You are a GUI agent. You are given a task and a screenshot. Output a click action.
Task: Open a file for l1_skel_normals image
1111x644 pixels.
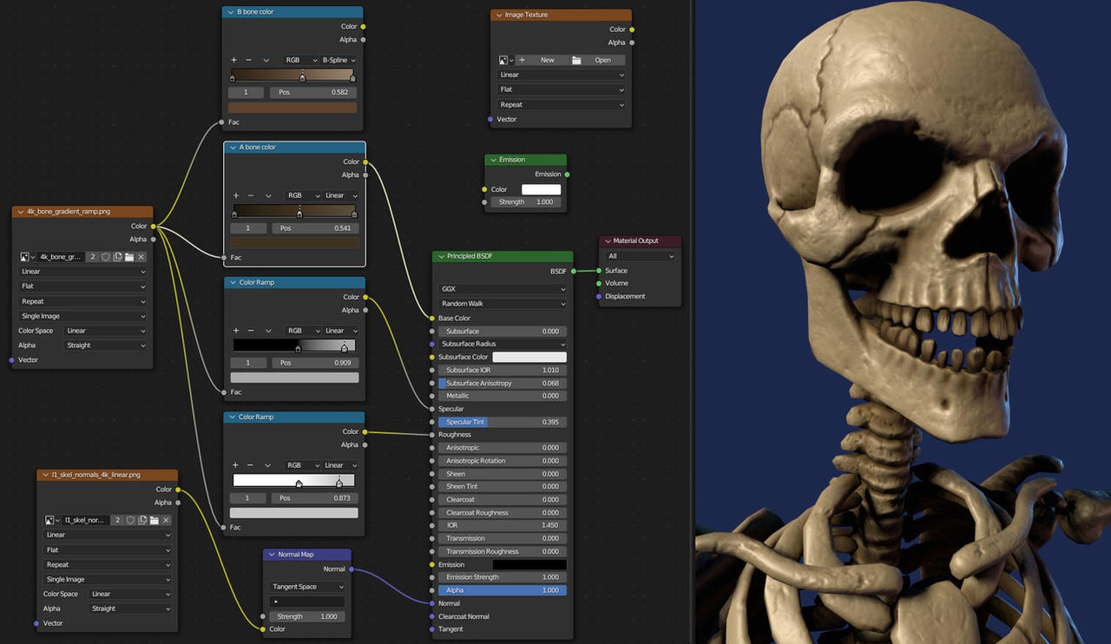[x=154, y=520]
